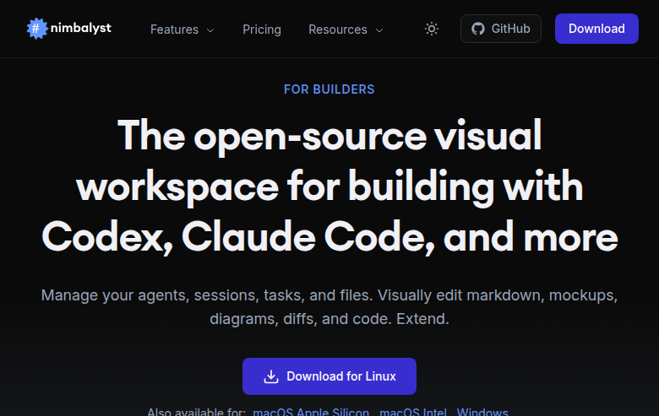This screenshot has height=416, width=659.
Task: Expand the Features dropdown chevron
Action: click(x=210, y=30)
